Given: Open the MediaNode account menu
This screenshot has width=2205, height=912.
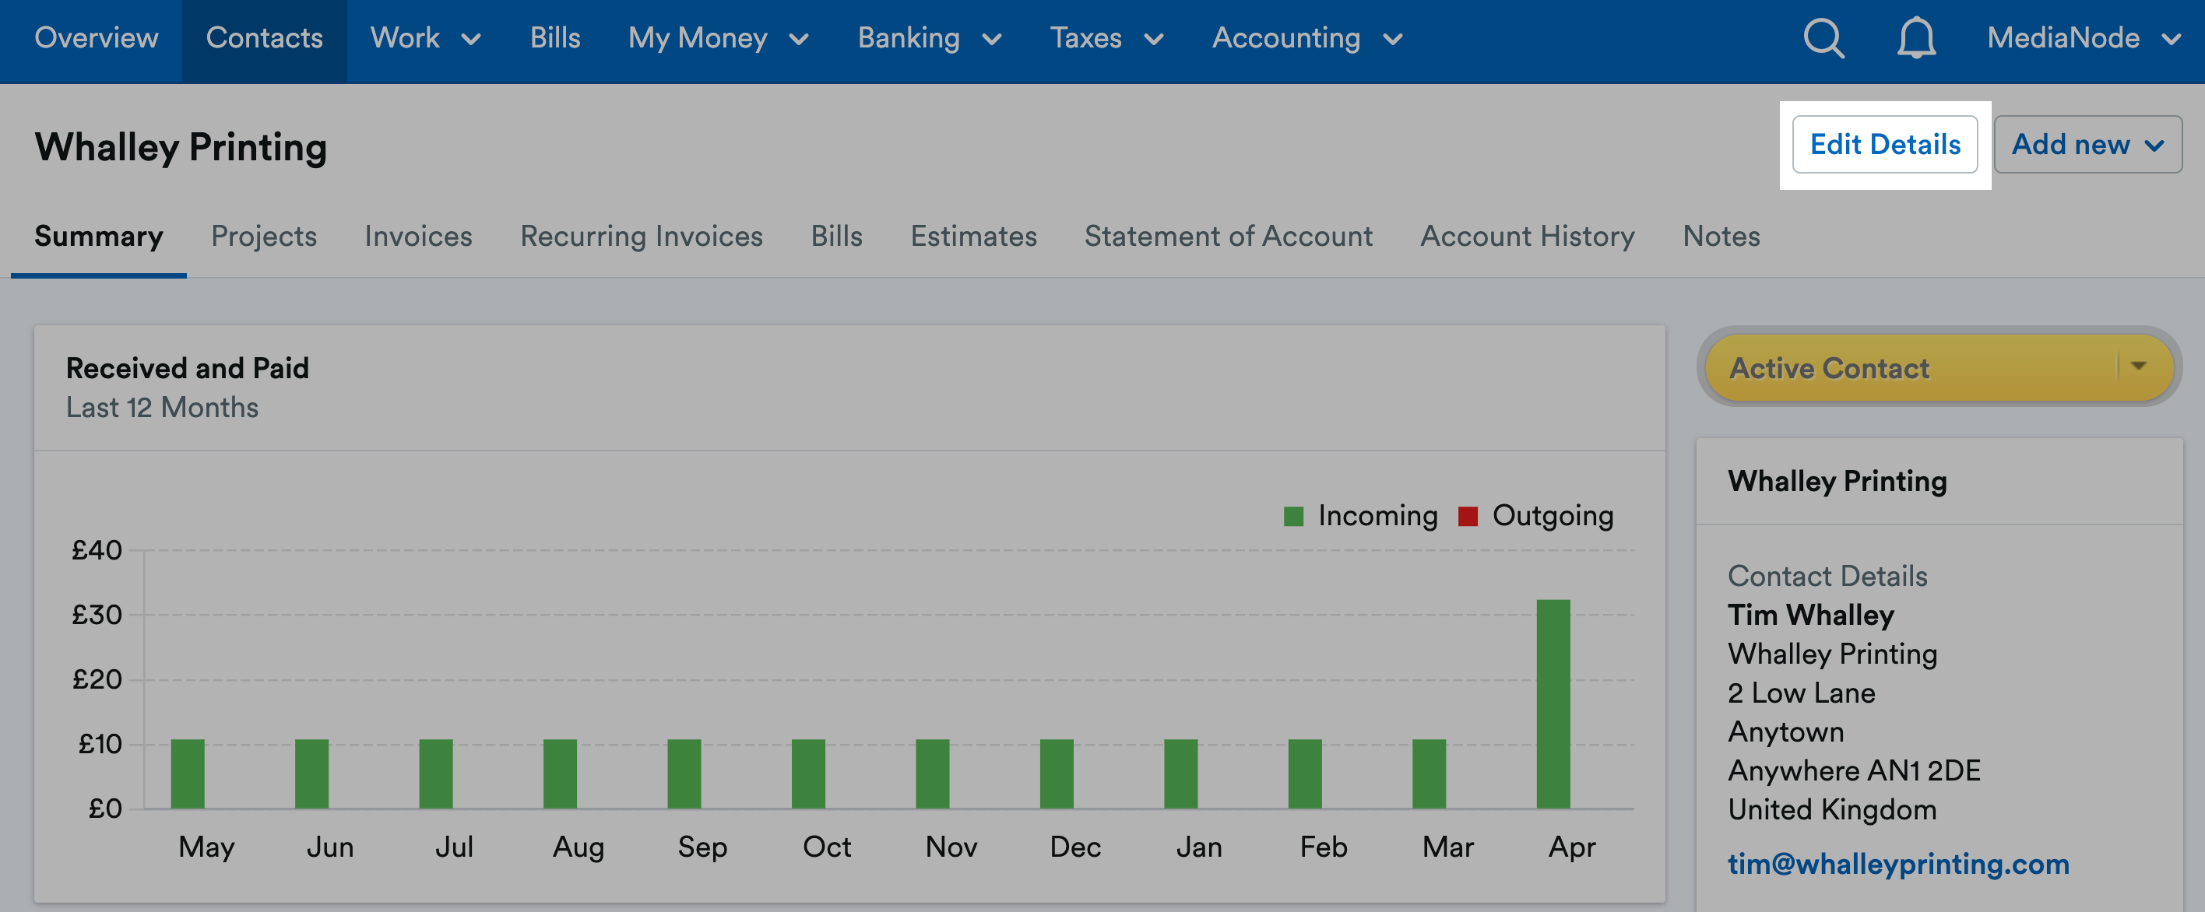Looking at the screenshot, I should click(2084, 38).
